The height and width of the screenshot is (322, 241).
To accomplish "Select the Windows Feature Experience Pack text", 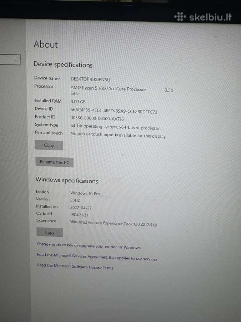I will (x=114, y=223).
